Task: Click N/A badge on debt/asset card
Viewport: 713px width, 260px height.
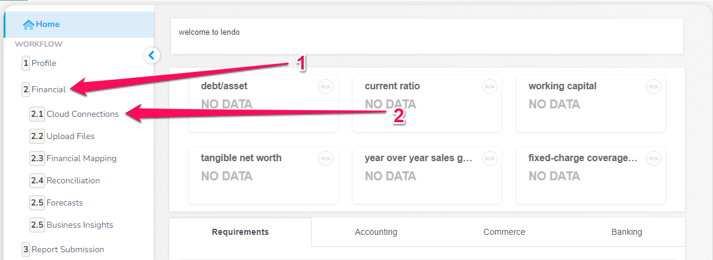Action: (326, 86)
